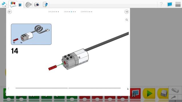The height and width of the screenshot is (102, 182).
Task: Toggle the gray split-panel layout
Action: (x=178, y=5)
